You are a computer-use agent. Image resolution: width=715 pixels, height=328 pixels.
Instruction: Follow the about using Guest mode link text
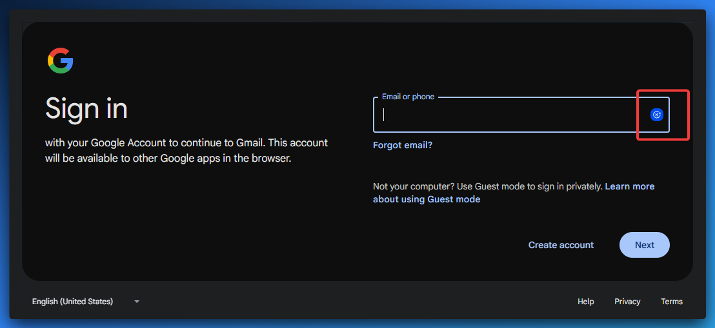point(427,199)
